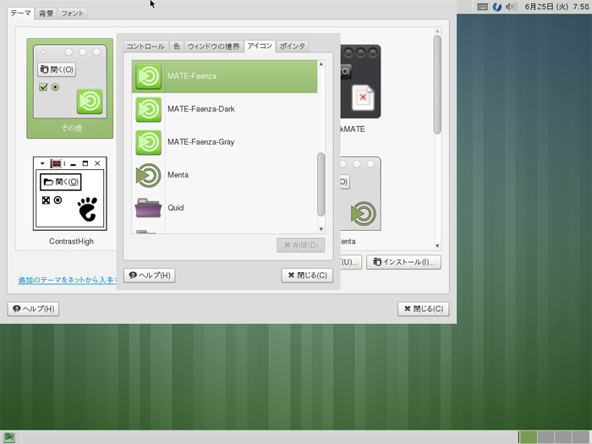Select the MATE-Faenza icon theme icon
This screenshot has width=592, height=444.
pos(148,76)
